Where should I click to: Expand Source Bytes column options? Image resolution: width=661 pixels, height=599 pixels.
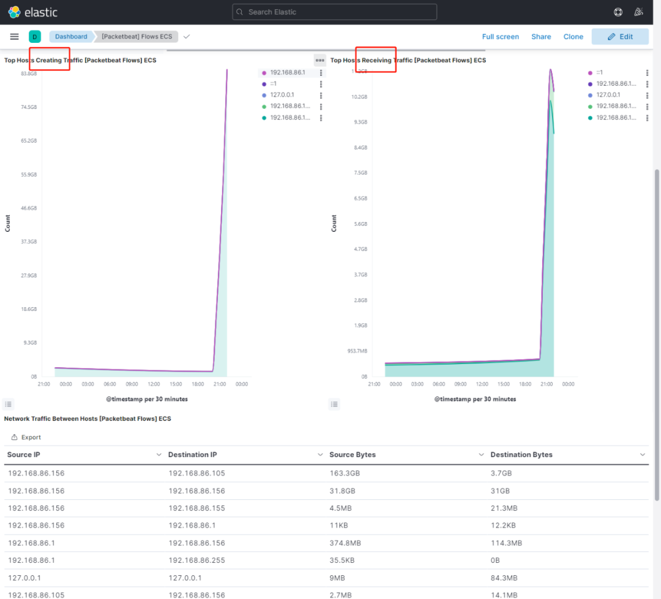[481, 455]
